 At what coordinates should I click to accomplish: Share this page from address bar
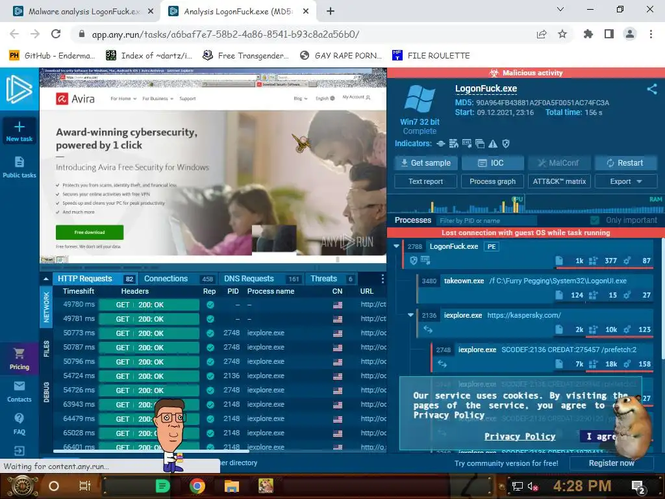click(x=542, y=34)
